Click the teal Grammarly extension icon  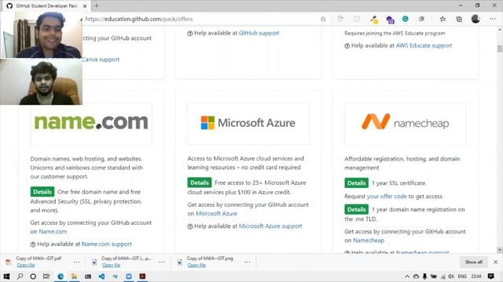tap(406, 19)
